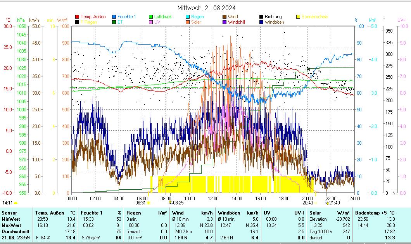Click the yellow Sonnenschein legend swatch
The image size is (411, 244).
298,17
